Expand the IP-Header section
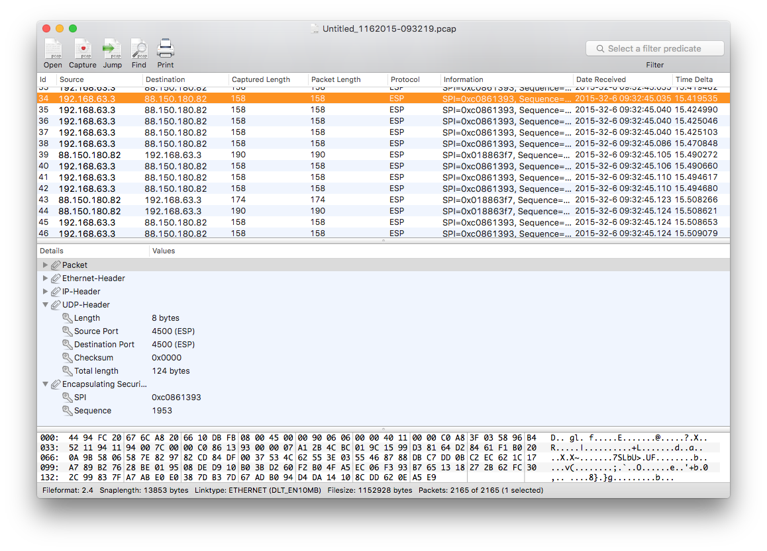 (46, 292)
